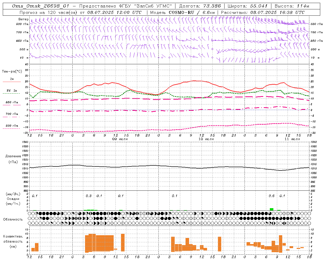Screen dimensions: 324x259
Task: Click the 0.6 precipitation amount value
Action: (x=271, y=196)
